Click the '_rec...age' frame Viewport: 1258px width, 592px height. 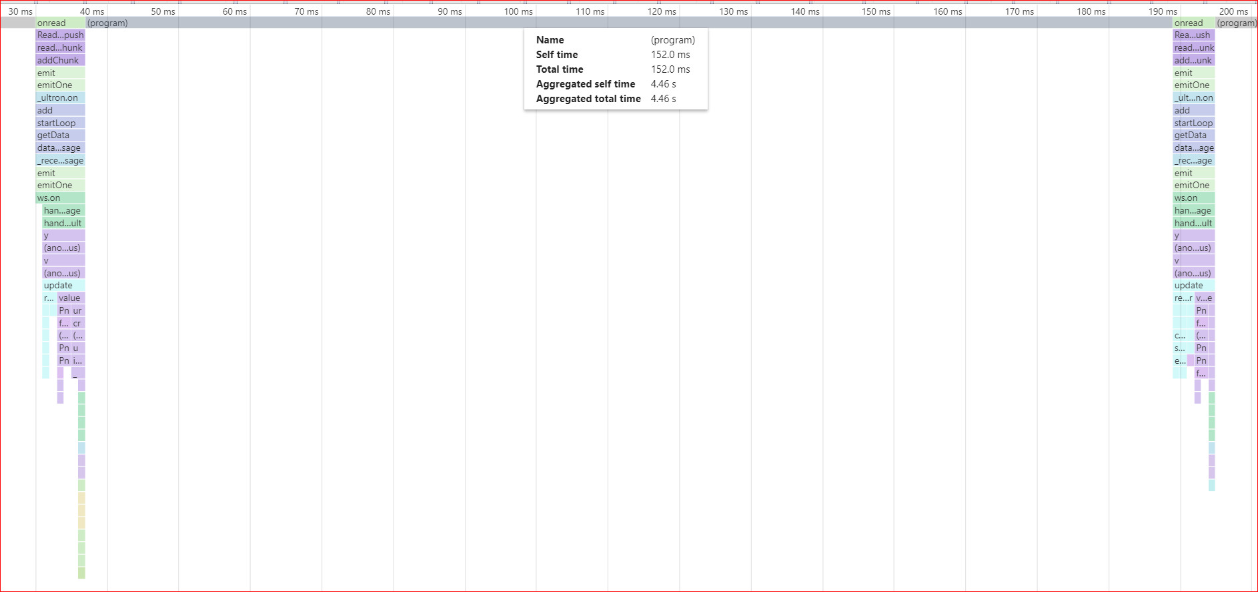[1193, 161]
